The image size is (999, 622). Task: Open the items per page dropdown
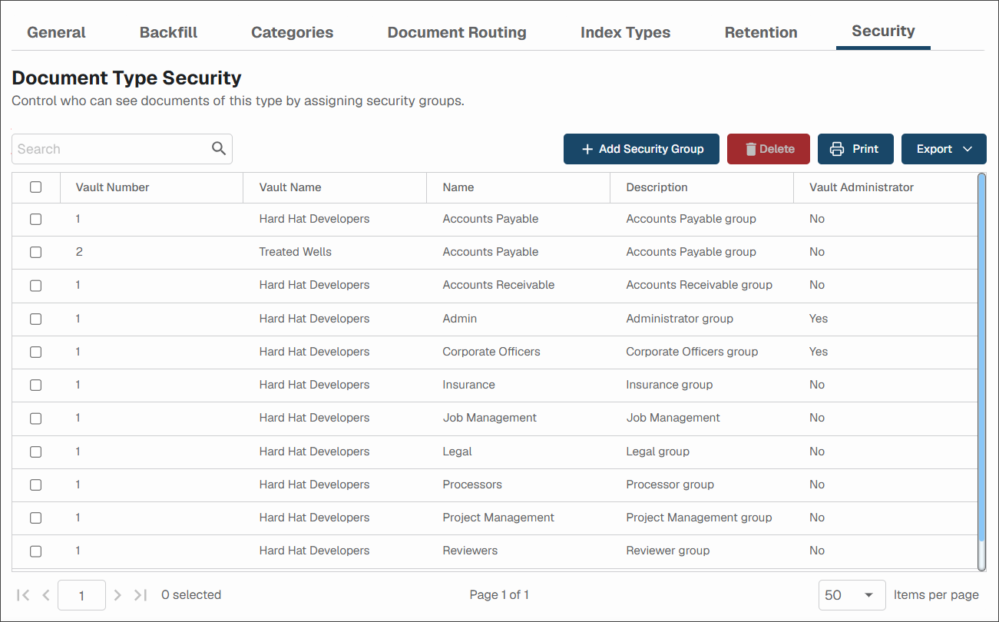[x=852, y=595]
